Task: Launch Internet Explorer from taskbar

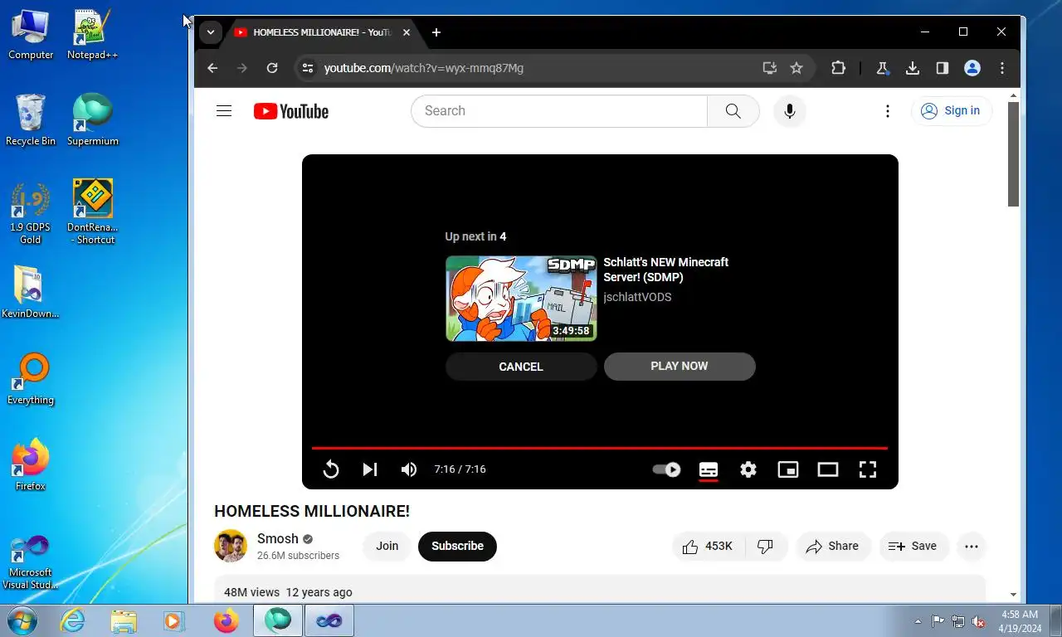Action: (x=73, y=620)
